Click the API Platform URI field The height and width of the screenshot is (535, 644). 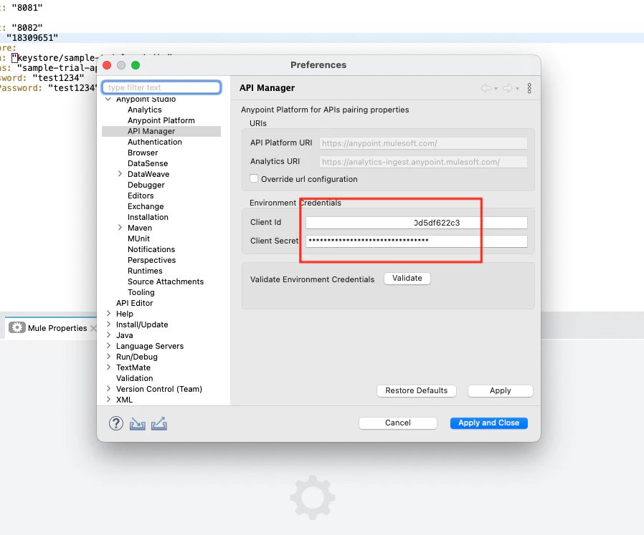pos(423,143)
